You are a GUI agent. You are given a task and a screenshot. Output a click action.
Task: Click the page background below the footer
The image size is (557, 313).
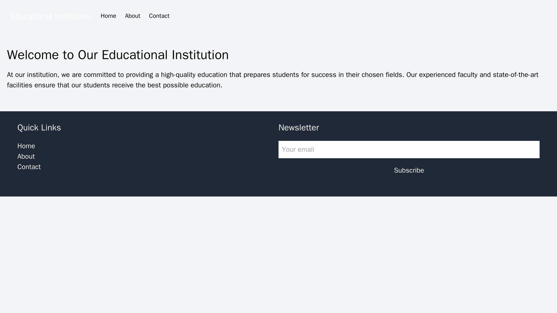[278, 250]
